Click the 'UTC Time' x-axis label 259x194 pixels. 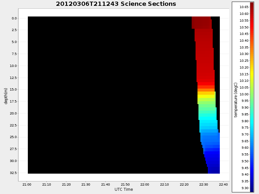pos(124,189)
